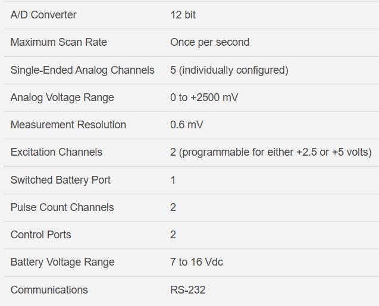The width and height of the screenshot is (379, 306).
Task: Select the "Once per second" value
Action: click(209, 42)
